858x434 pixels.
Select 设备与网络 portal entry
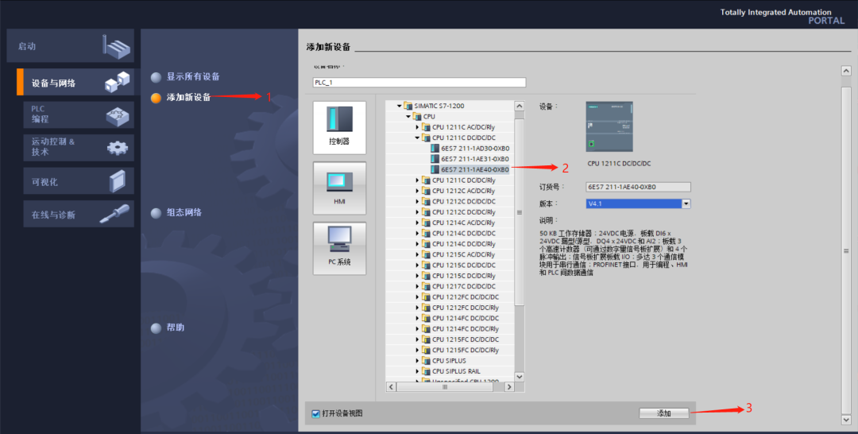pyautogui.click(x=75, y=83)
